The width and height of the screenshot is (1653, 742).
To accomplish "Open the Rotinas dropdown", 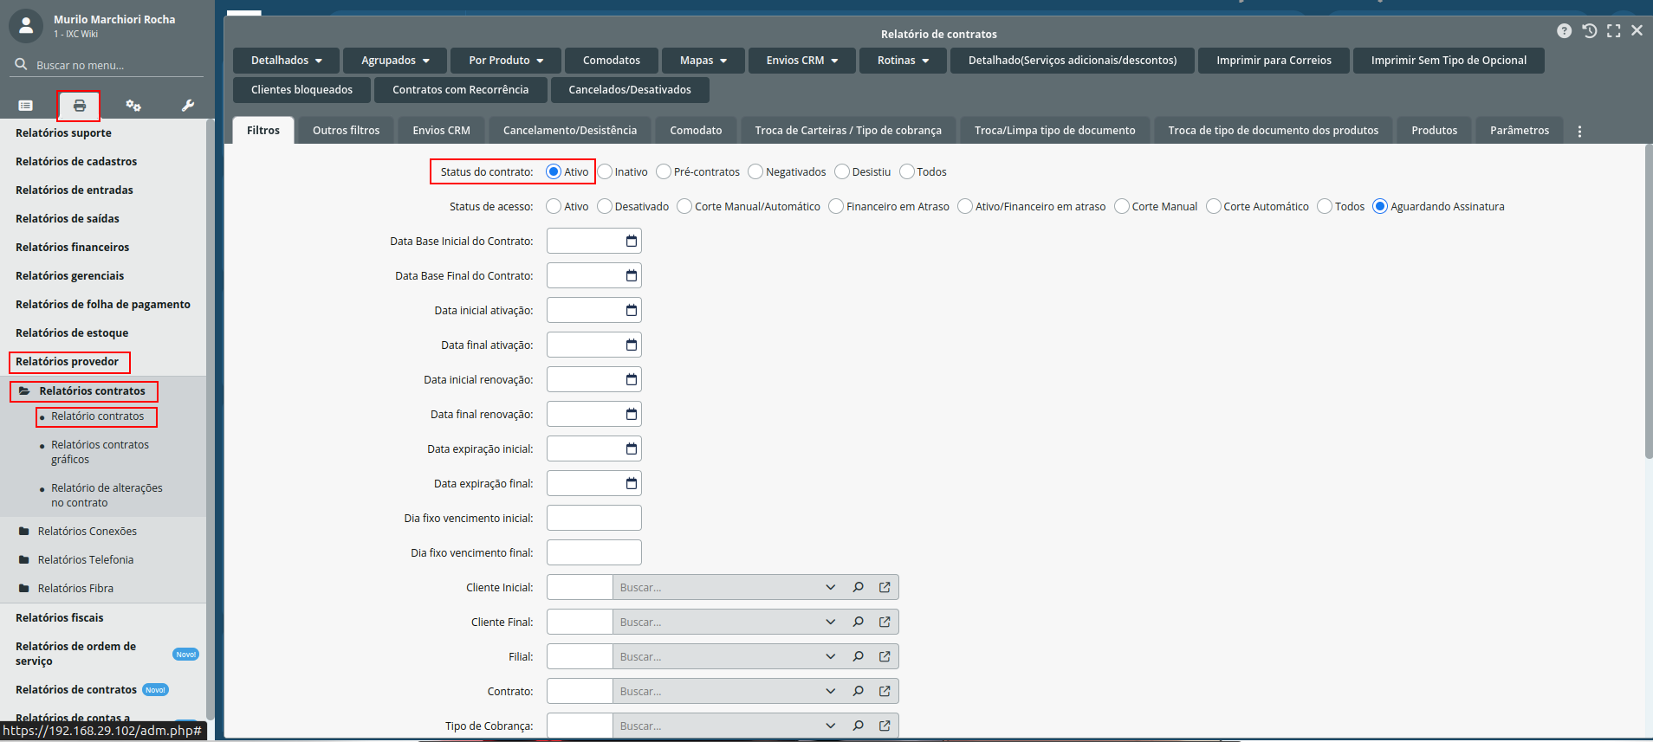I will tap(903, 61).
